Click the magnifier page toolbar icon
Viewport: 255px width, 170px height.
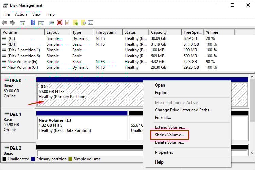83,22
